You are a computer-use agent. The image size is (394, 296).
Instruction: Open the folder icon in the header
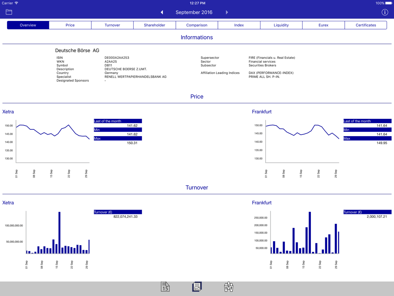coord(9,12)
